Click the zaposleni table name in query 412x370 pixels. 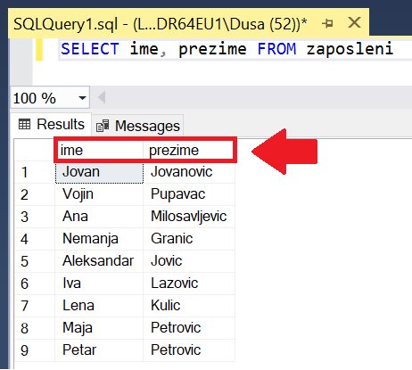[x=350, y=49]
